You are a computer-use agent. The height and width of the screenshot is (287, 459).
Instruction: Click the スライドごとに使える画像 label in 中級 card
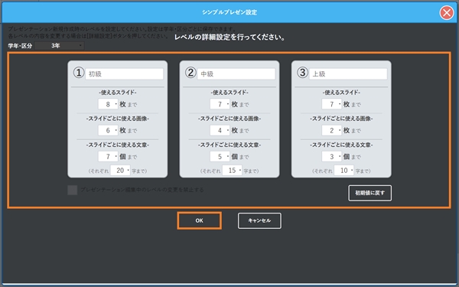(229, 119)
